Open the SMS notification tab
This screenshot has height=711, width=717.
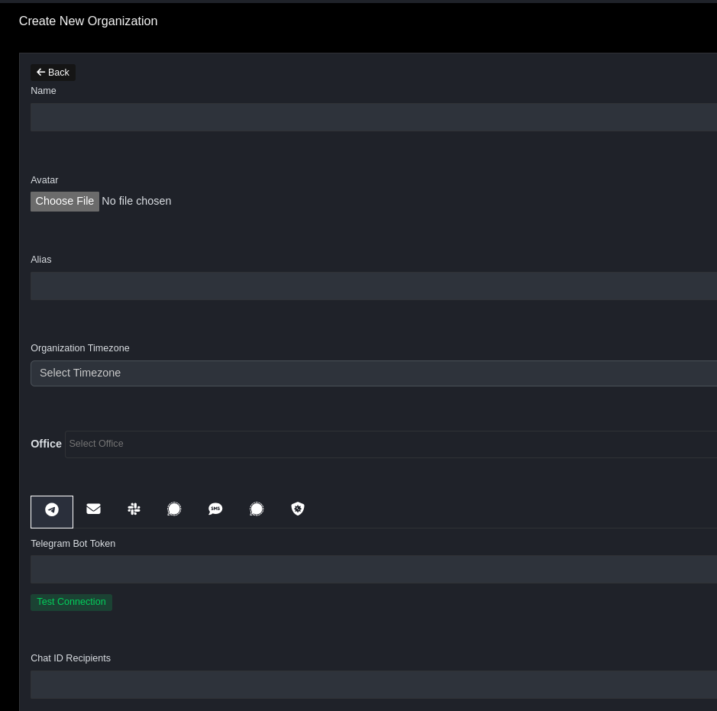pyautogui.click(x=215, y=509)
